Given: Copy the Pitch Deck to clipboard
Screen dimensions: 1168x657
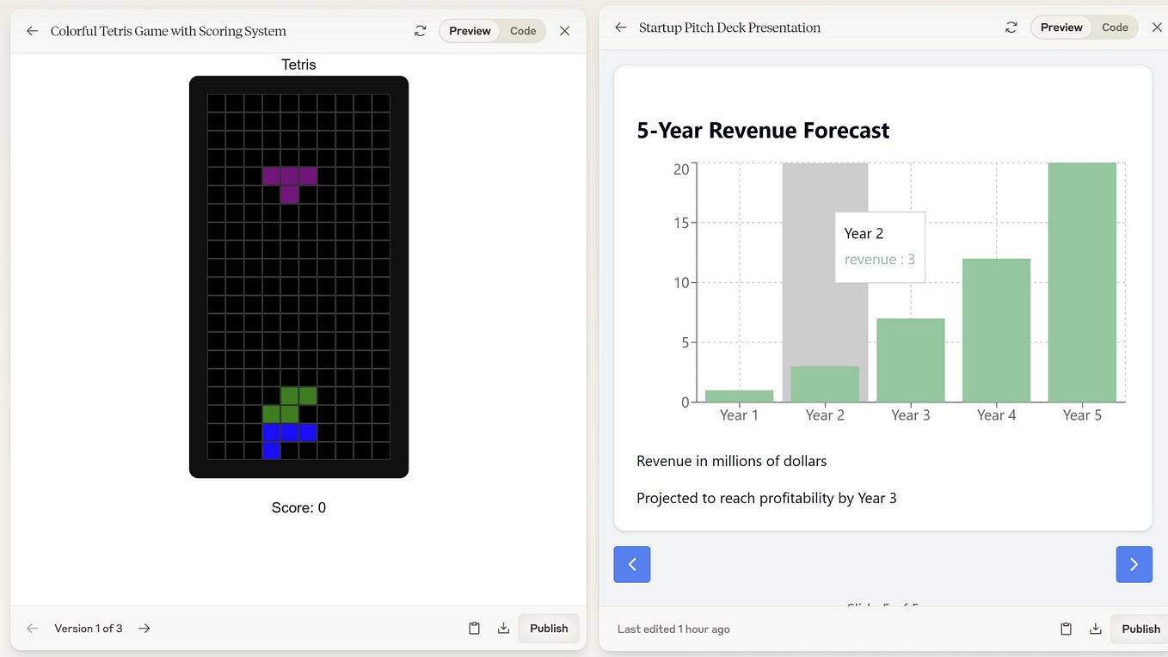Looking at the screenshot, I should click(x=1066, y=629).
